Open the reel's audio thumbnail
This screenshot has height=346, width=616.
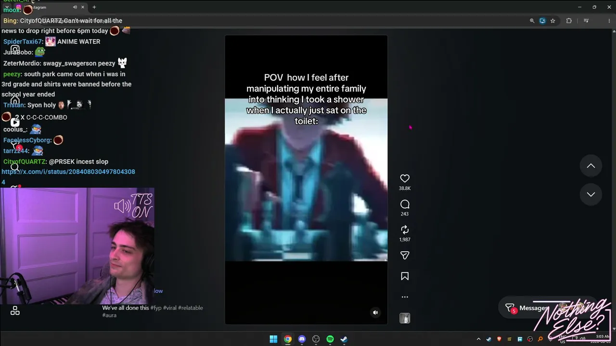tap(405, 318)
